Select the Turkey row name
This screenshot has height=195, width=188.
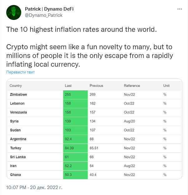16,148
